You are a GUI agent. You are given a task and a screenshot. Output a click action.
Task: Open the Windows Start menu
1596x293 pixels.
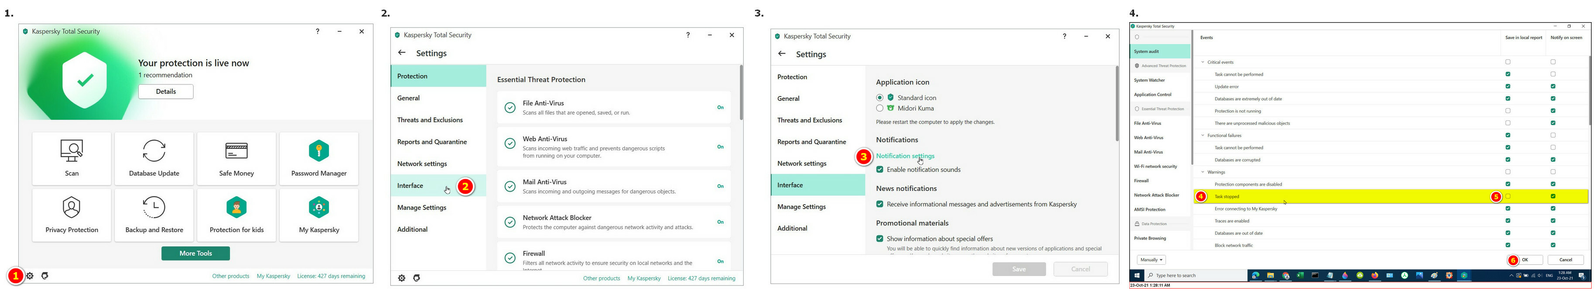(1137, 276)
